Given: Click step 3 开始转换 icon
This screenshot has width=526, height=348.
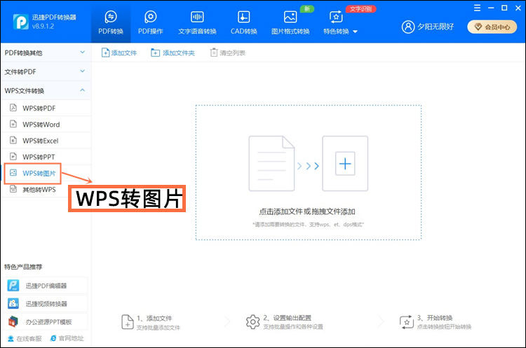Looking at the screenshot, I should 407,322.
